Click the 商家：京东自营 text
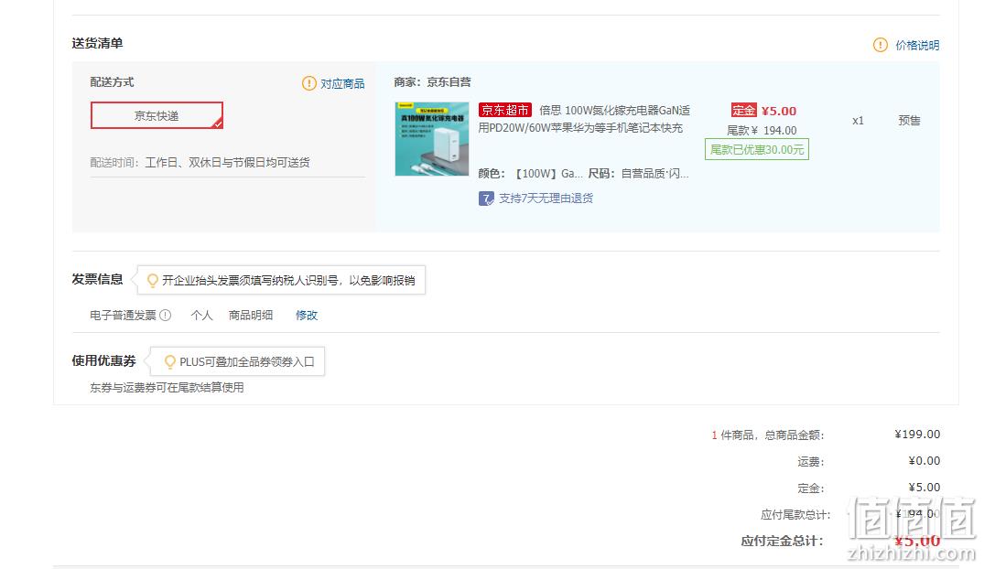Viewport: 984px width, 569px height. 432,82
